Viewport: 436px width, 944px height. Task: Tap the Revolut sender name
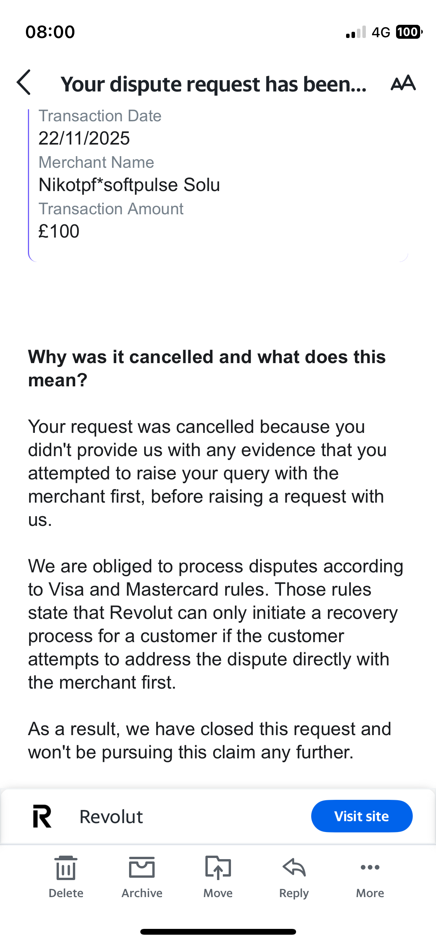(111, 817)
